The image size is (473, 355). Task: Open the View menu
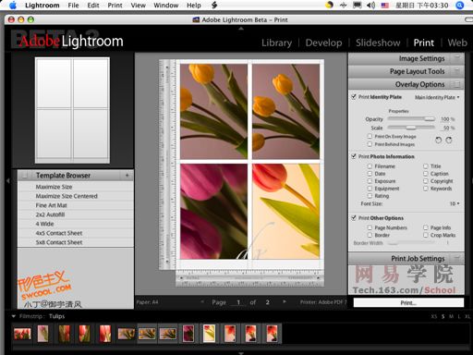tap(139, 6)
